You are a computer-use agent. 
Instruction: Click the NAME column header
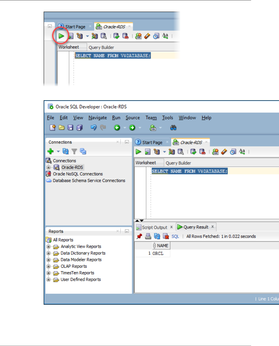tap(161, 246)
